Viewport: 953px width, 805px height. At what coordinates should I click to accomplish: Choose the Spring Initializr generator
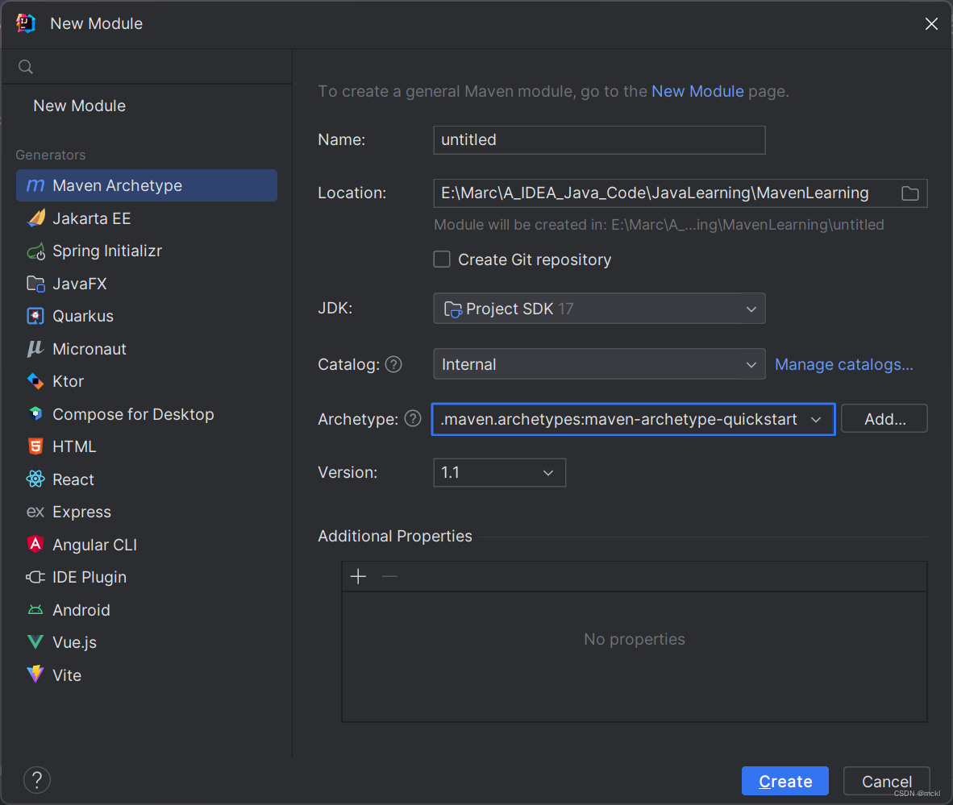pyautogui.click(x=147, y=251)
